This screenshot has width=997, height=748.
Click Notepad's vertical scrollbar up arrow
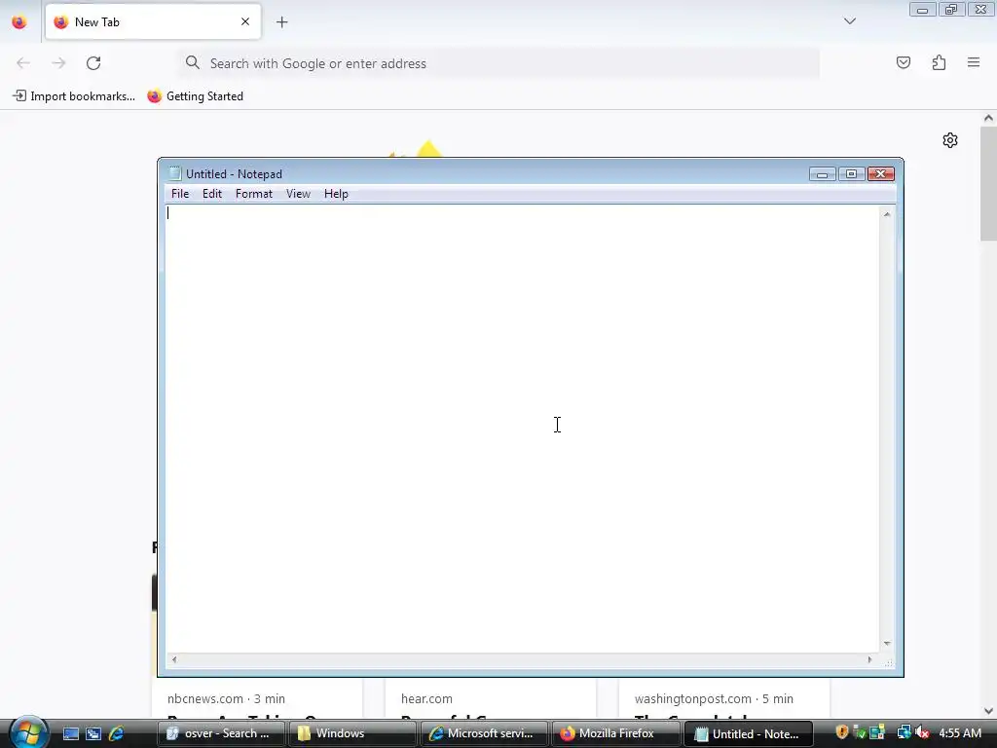click(x=887, y=214)
